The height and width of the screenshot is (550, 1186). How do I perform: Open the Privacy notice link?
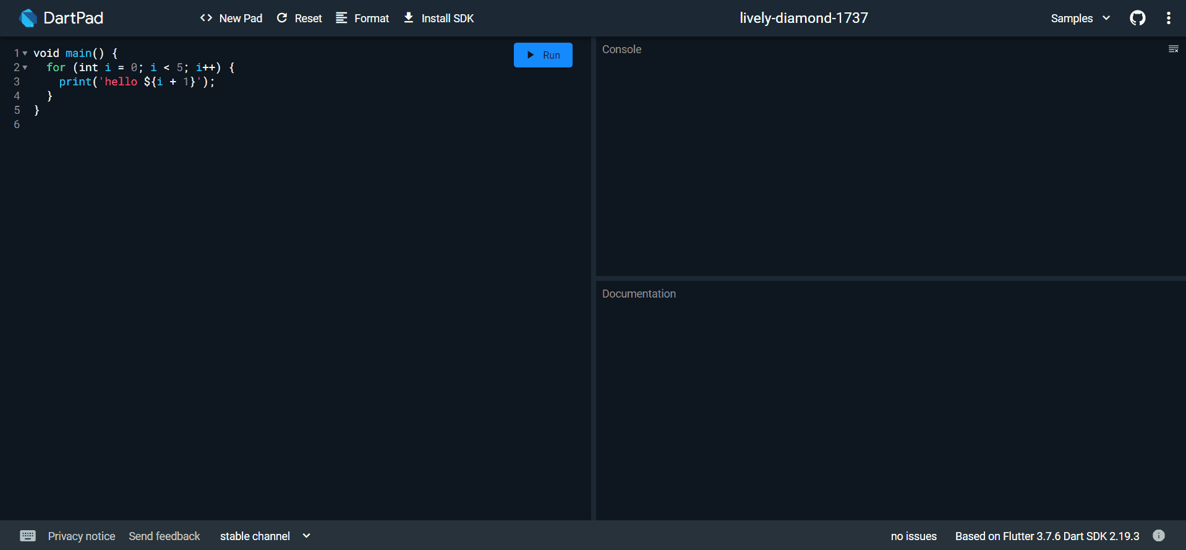pos(82,536)
